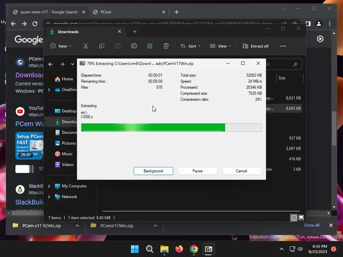
Task: Click the Size column header
Action: pyautogui.click(x=290, y=78)
